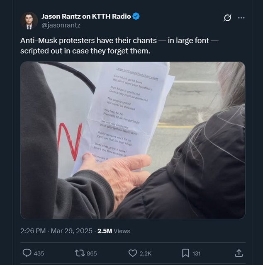Viewport: 263px width, 265px height.
Task: Open Jason Rantz profile avatar
Action: tap(29, 21)
